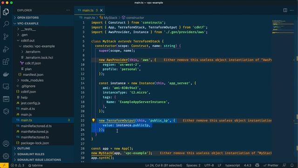The image size is (298, 168).
Task: Click the Prettier status bar item
Action: (x=271, y=165)
